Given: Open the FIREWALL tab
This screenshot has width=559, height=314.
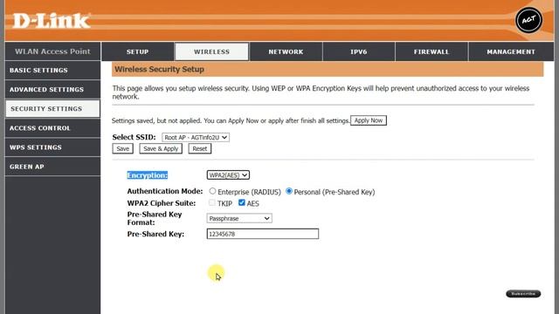Looking at the screenshot, I should pos(431,51).
